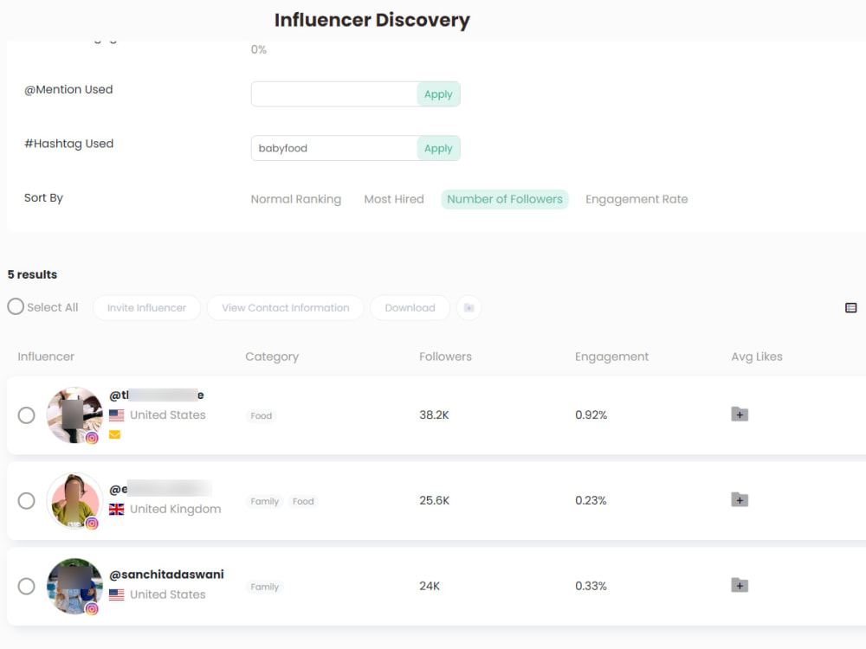Click the Invite Influencer button

tap(146, 307)
